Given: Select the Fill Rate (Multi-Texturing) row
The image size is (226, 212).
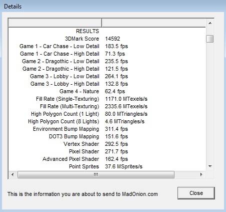Looking at the screenshot, I should (107, 106).
